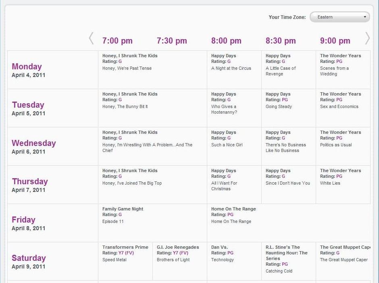The height and width of the screenshot is (283, 379).
Task: Click Thursday's Honey, I Shrunk The Kids title
Action: pos(130,171)
